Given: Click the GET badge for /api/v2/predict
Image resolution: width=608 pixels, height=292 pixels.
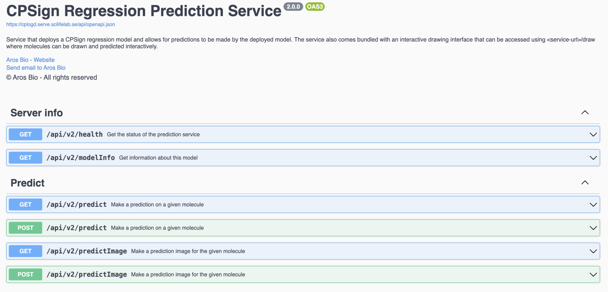Looking at the screenshot, I should 26,204.
